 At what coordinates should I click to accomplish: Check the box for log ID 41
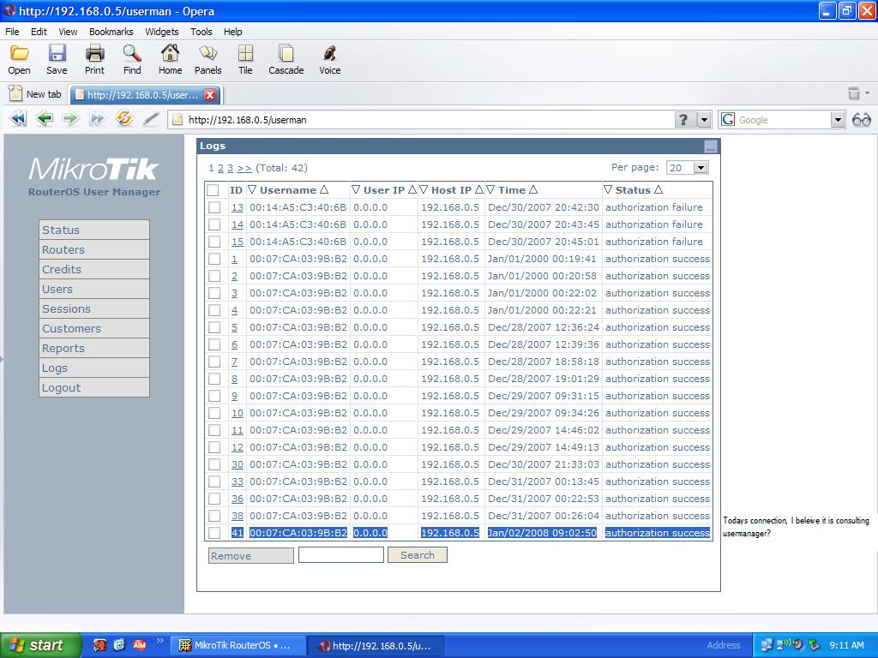click(x=214, y=533)
